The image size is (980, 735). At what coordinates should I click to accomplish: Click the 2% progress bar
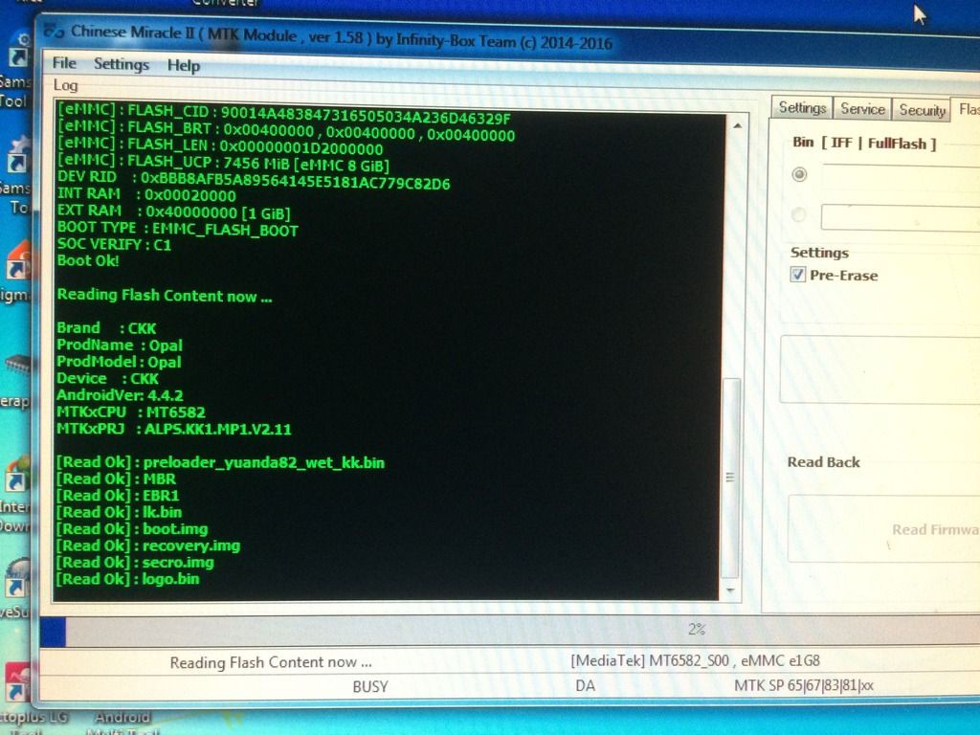coord(510,630)
